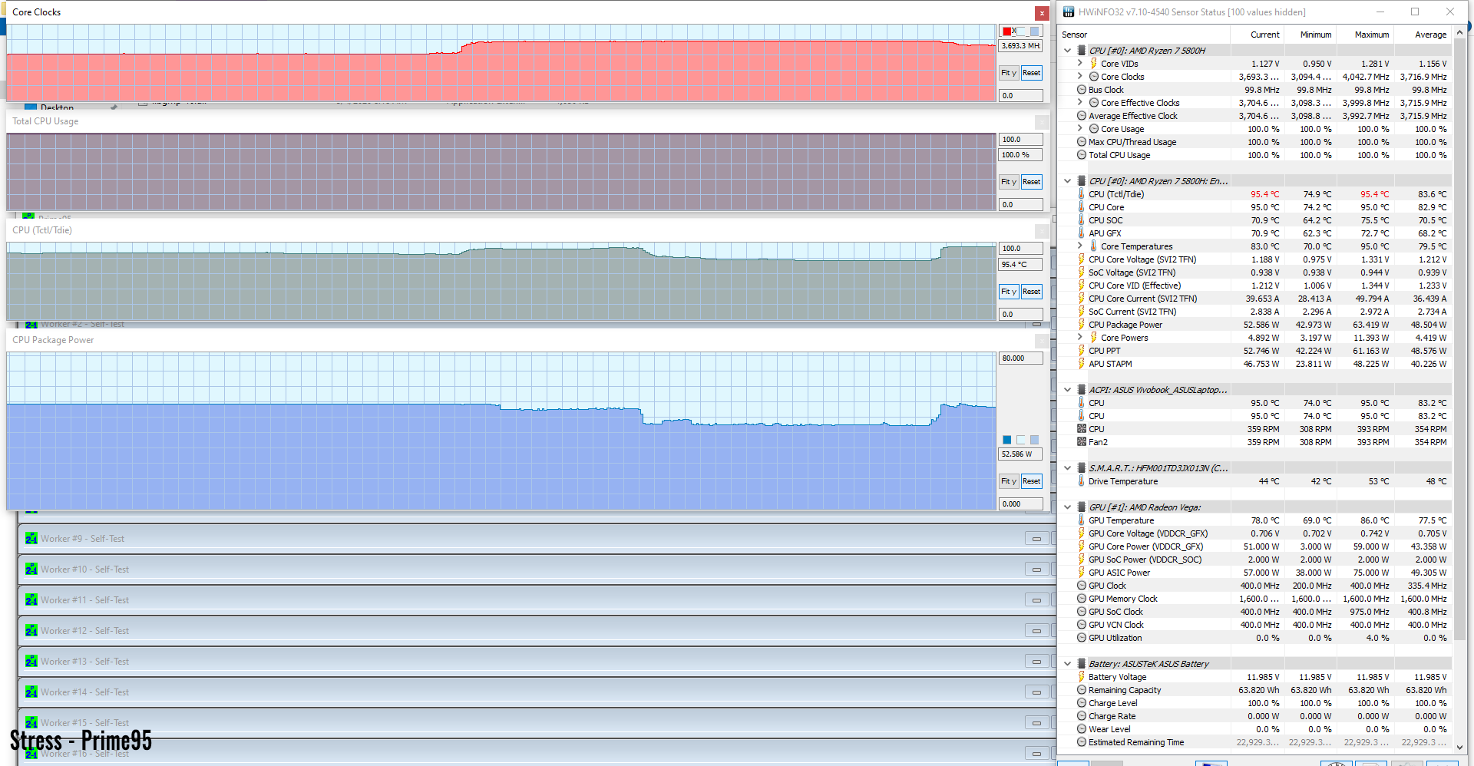Click the clock icon next to Bus Clock
This screenshot has height=766, width=1474.
coord(1081,90)
